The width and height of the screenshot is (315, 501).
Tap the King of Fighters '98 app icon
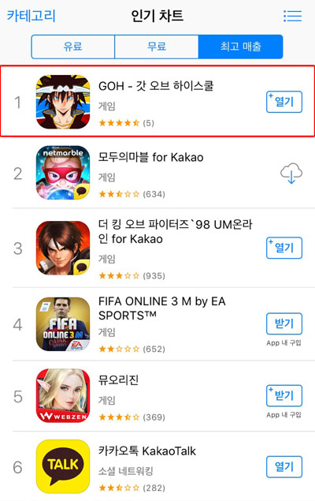(63, 248)
